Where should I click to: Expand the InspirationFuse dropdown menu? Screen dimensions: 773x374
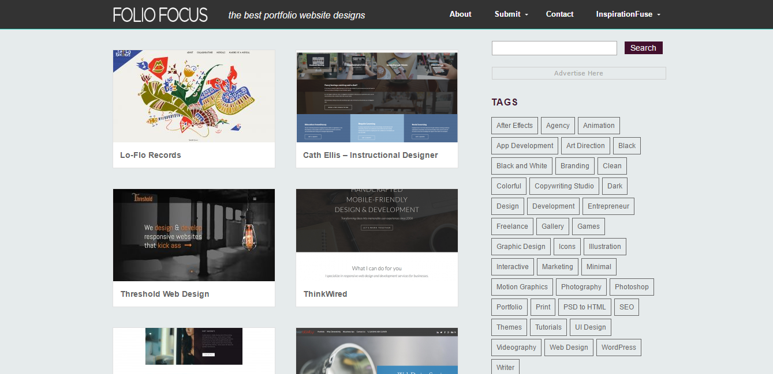click(628, 14)
